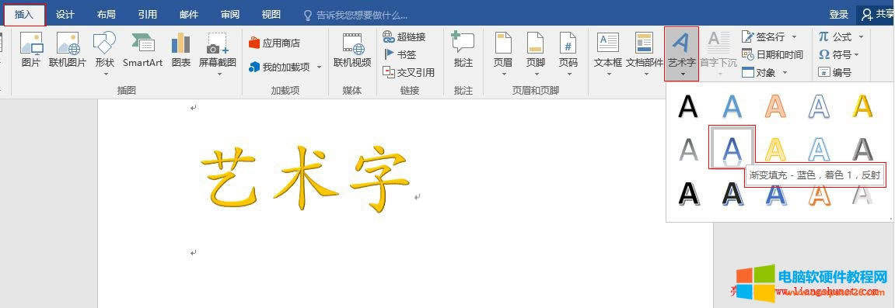Open 应用商店 add-in store

[x=274, y=43]
